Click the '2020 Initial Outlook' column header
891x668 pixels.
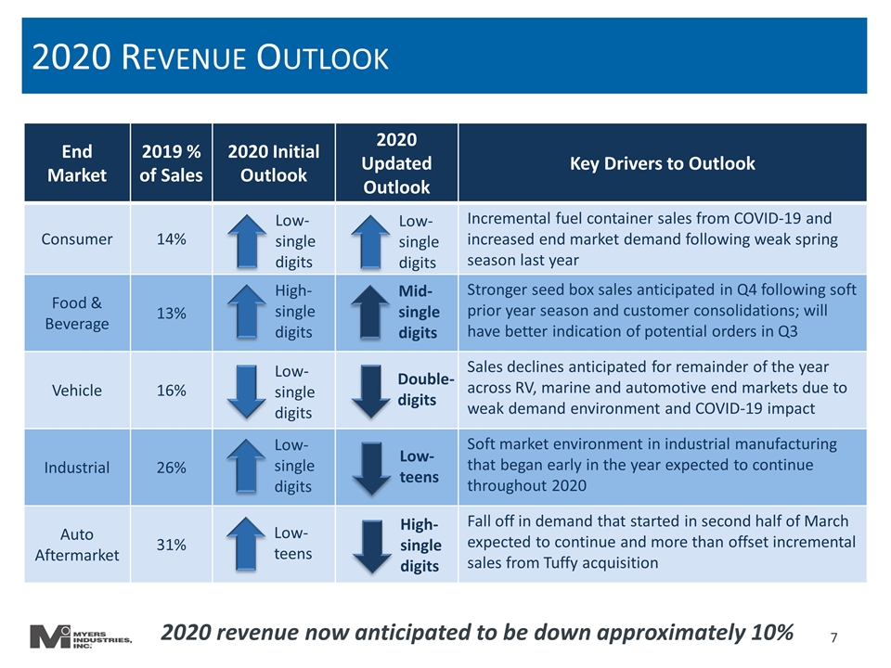[x=273, y=163]
